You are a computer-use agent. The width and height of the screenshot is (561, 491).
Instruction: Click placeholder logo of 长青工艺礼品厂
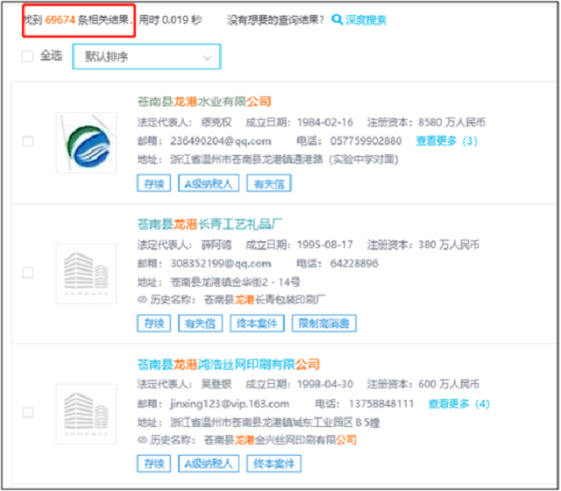coord(86,274)
